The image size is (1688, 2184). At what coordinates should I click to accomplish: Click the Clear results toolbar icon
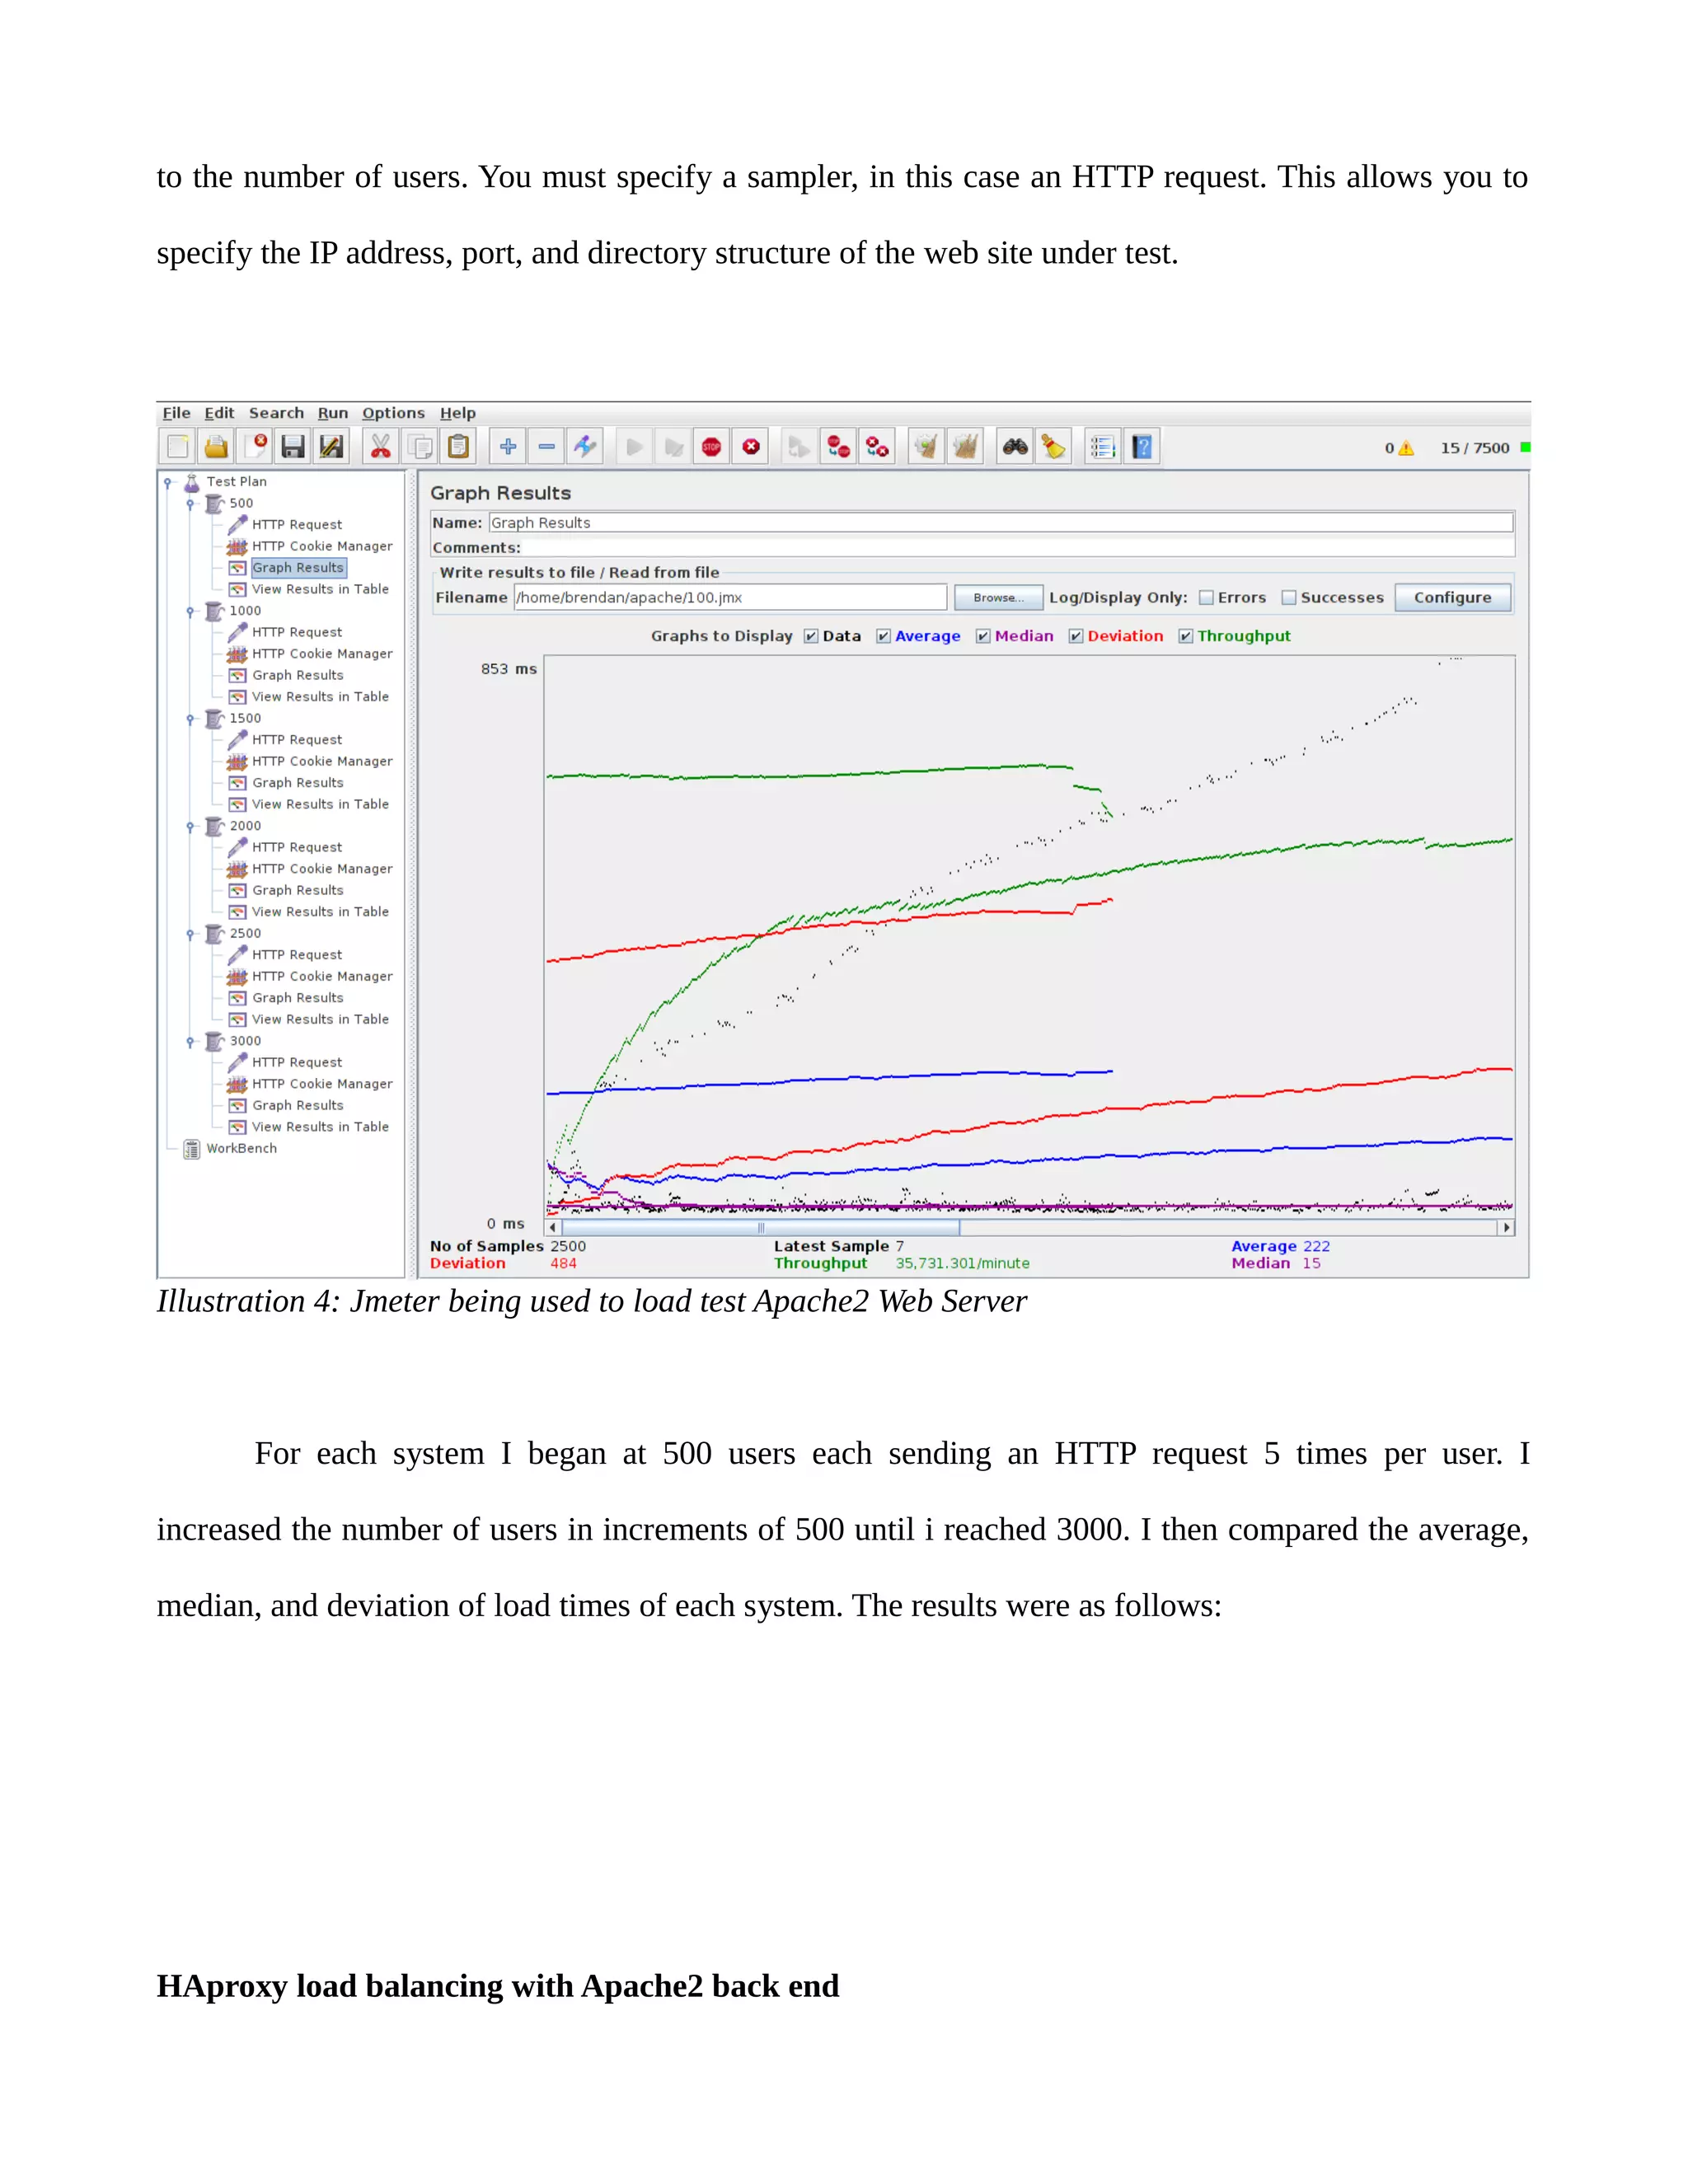[x=927, y=447]
